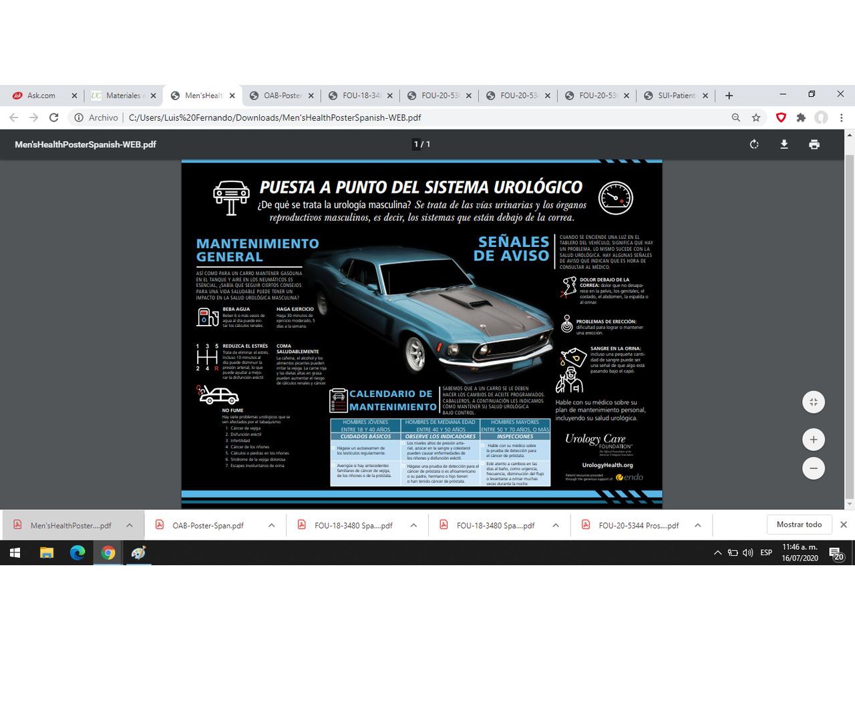Close the downloads bar
Screen dimensions: 855x724
point(843,524)
